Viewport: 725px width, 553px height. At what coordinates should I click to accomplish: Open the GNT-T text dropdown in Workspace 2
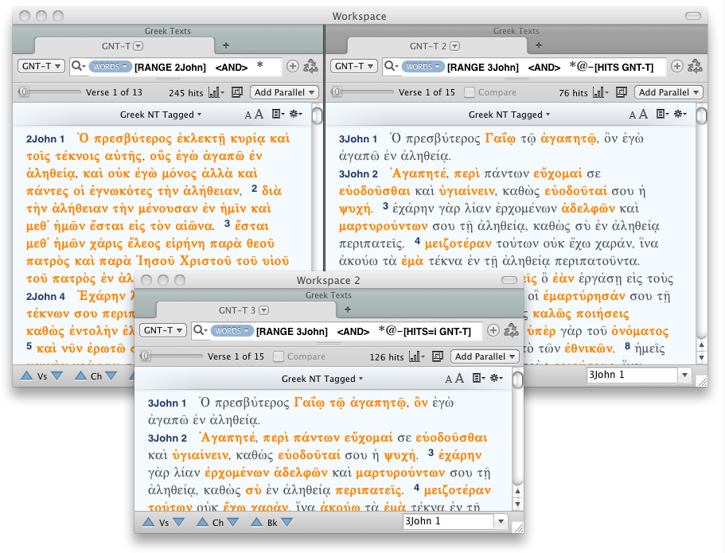(163, 330)
